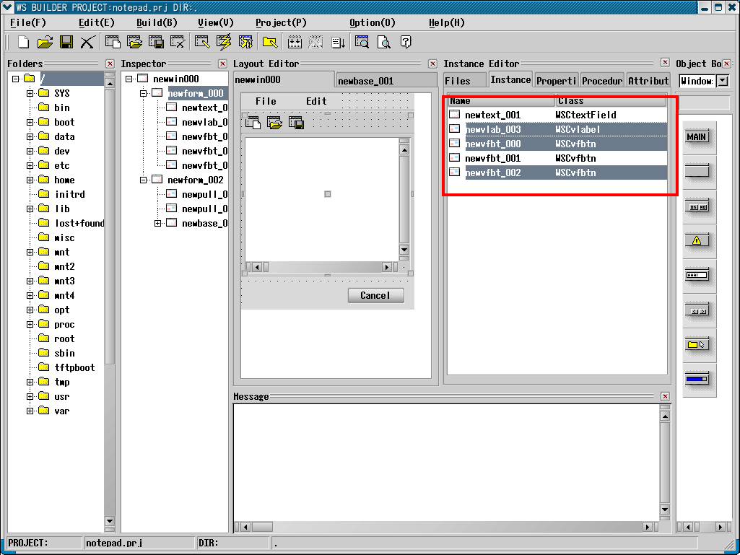Click the open window file toolbar icon

coord(134,42)
